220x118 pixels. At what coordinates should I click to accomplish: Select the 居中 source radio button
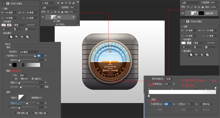pyautogui.click(x=19, y=79)
